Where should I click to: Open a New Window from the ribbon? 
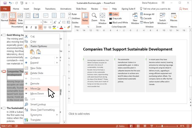click(x=135, y=18)
